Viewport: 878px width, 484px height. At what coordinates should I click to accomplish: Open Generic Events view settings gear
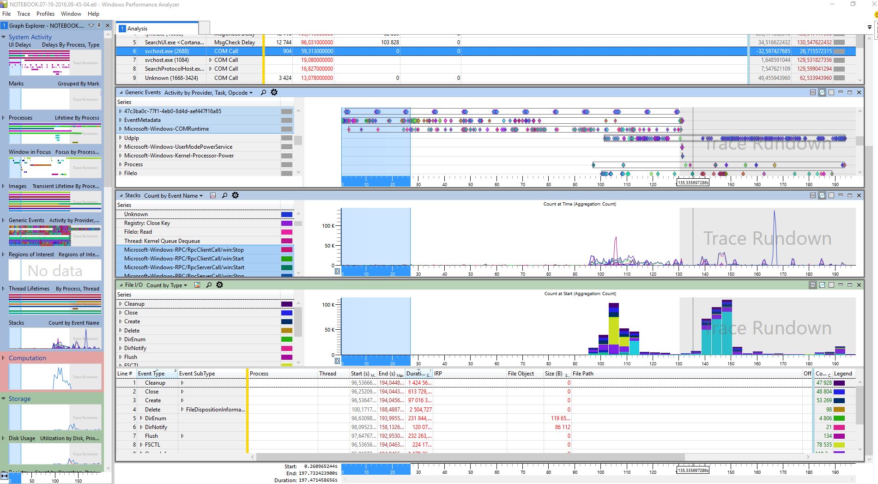(x=274, y=92)
